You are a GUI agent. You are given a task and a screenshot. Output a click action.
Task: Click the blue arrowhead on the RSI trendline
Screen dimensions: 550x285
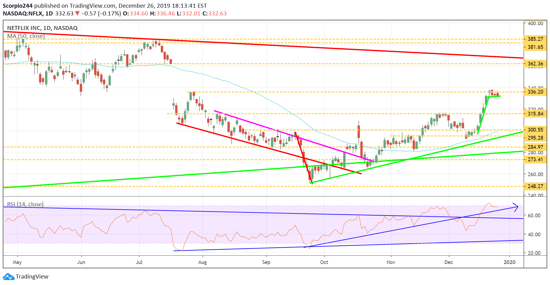(515, 207)
